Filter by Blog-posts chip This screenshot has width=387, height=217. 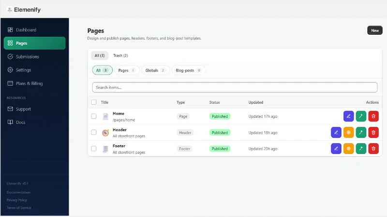[x=189, y=70]
